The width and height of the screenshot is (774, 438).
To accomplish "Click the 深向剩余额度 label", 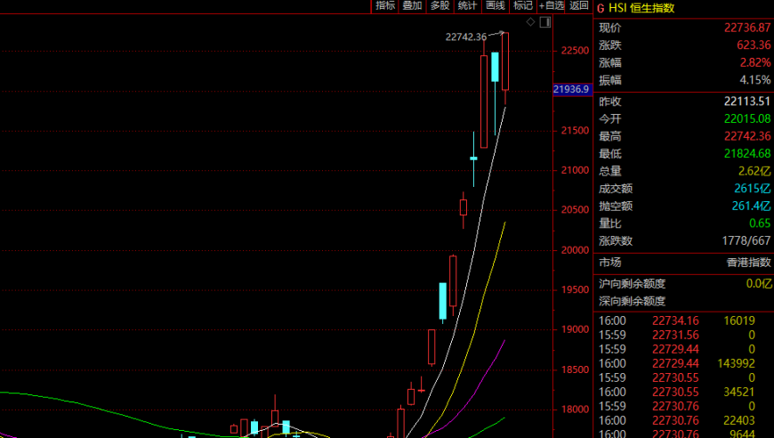I will 633,301.
